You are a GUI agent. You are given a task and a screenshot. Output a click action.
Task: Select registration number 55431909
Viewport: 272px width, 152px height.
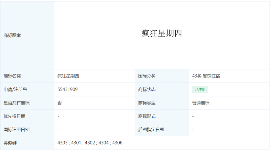pos(67,89)
